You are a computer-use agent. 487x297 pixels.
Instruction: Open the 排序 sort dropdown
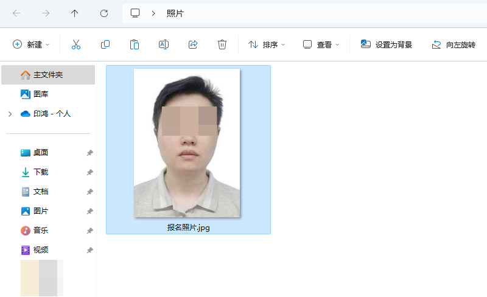[266, 44]
